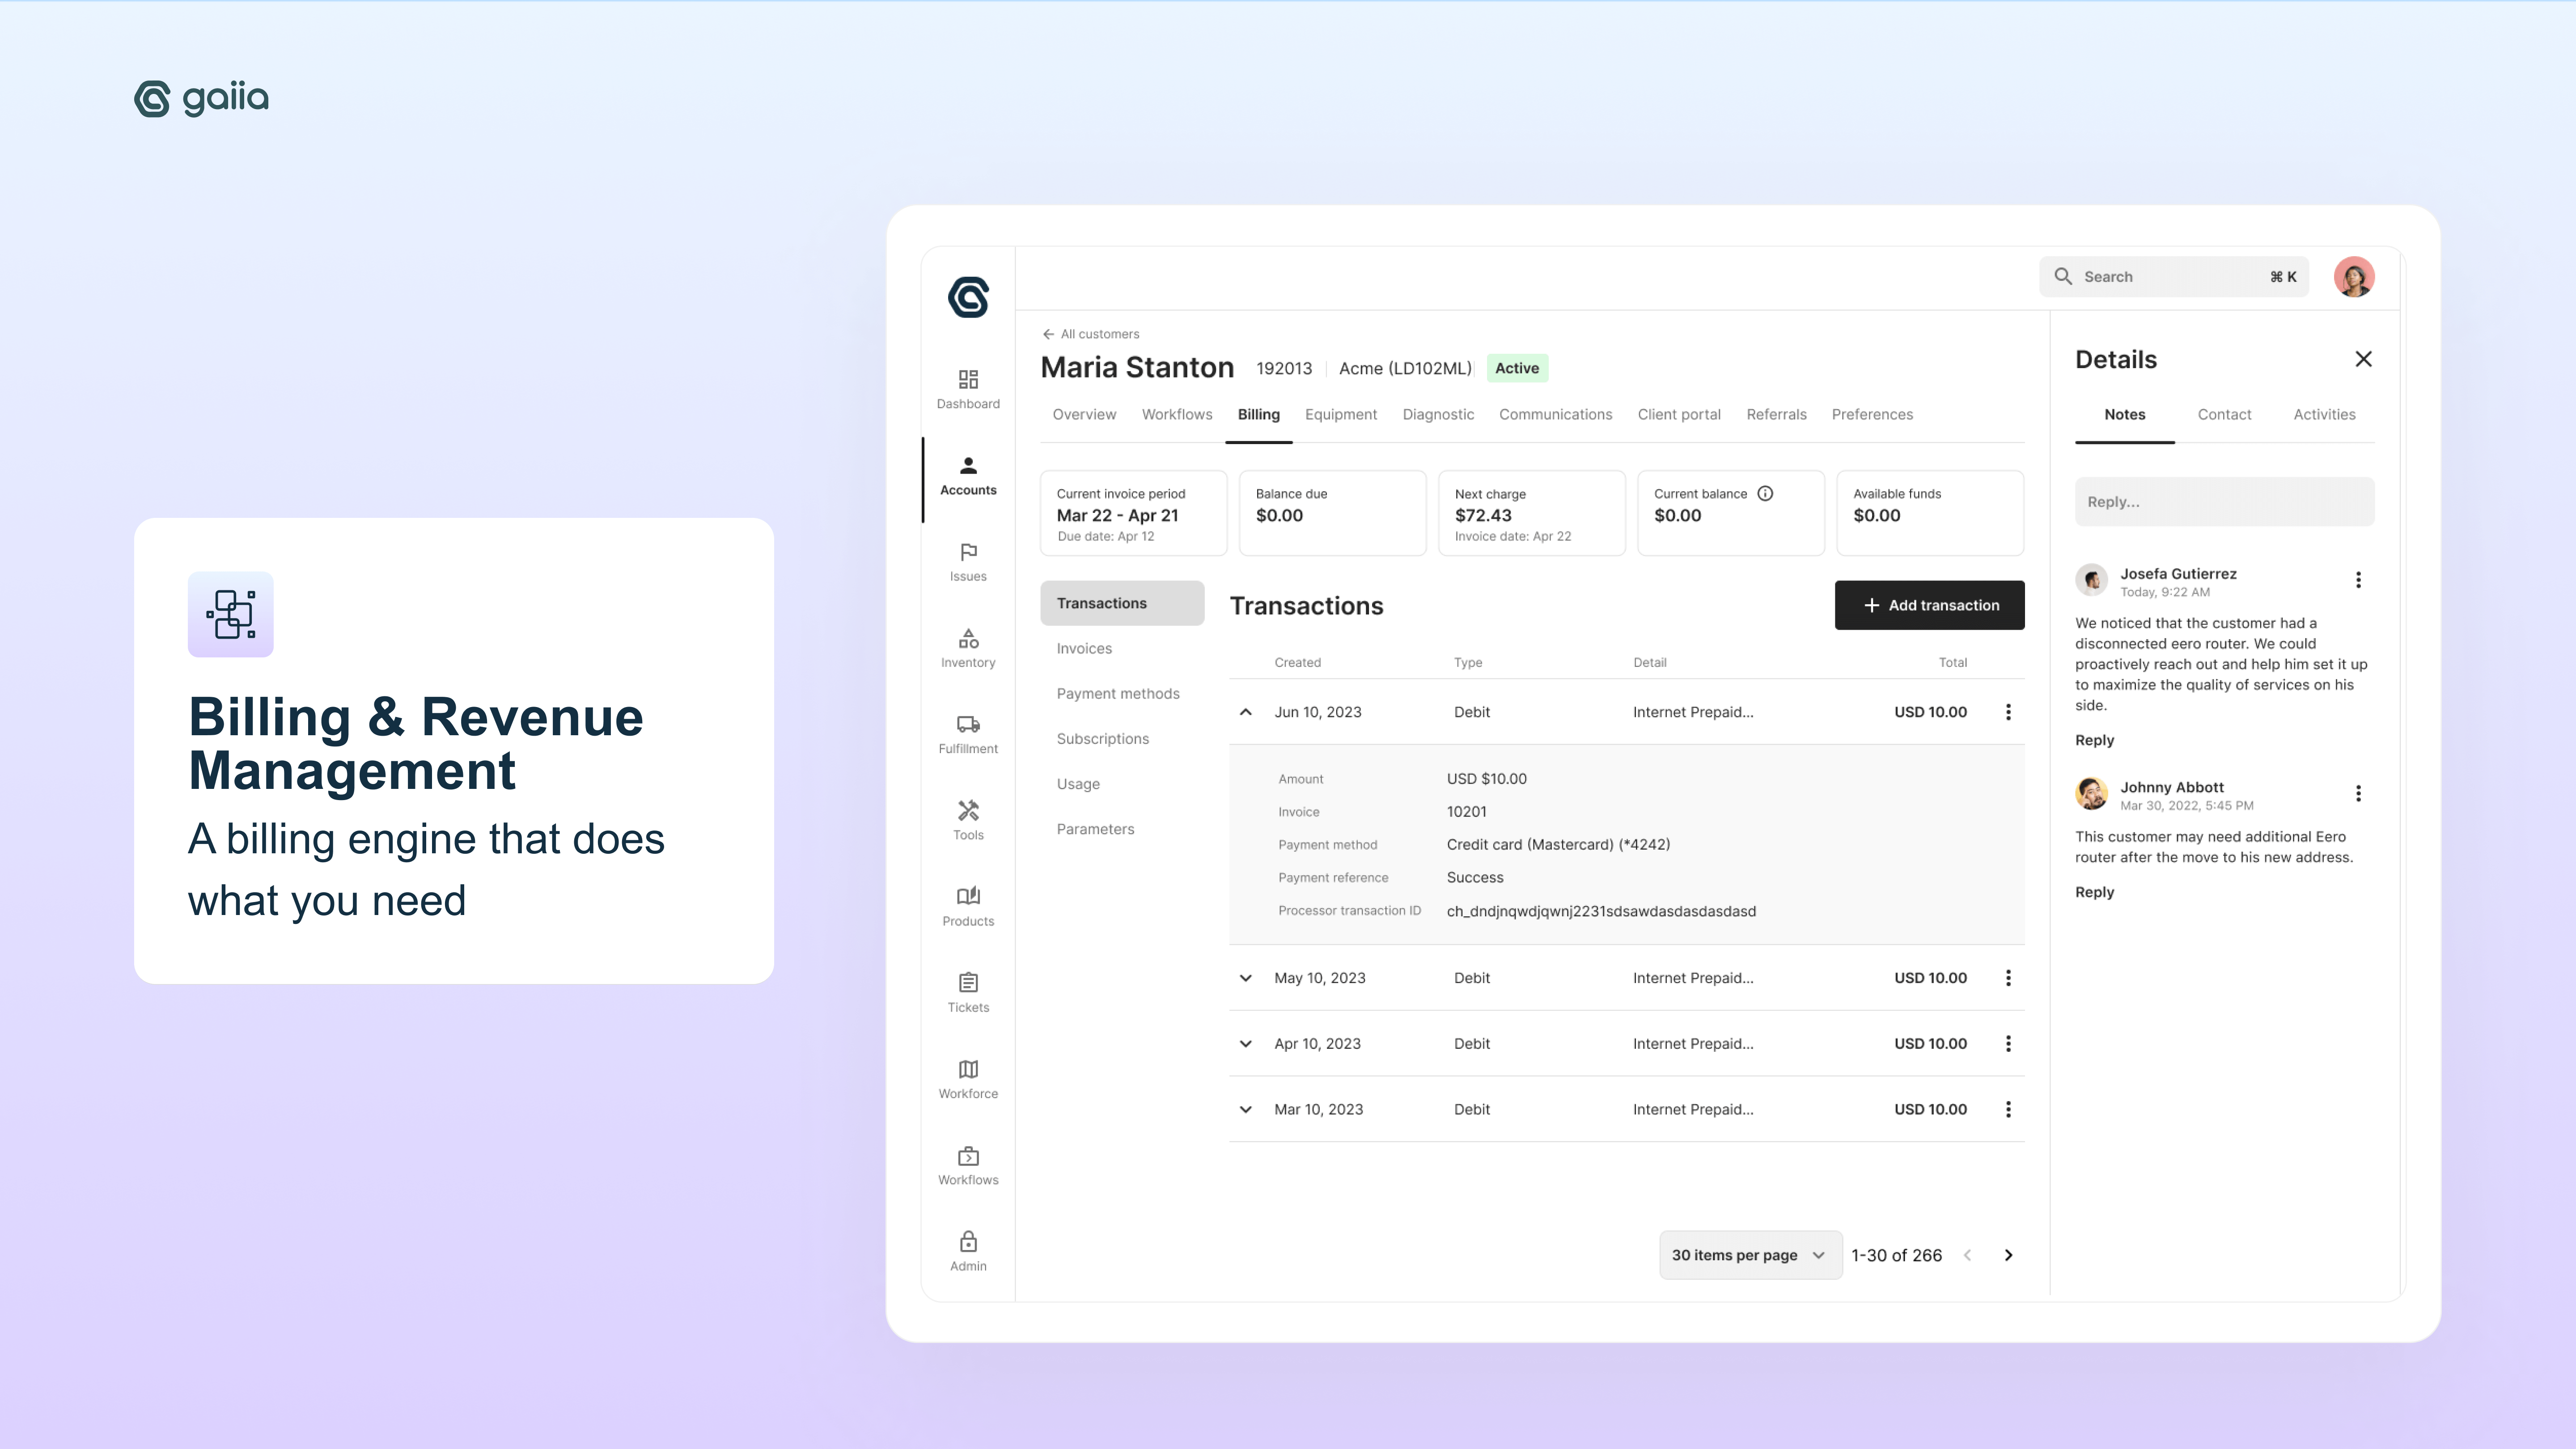Image resolution: width=2576 pixels, height=1449 pixels.
Task: Collapse the Jun 10, 2023 transaction row
Action: pos(1245,712)
